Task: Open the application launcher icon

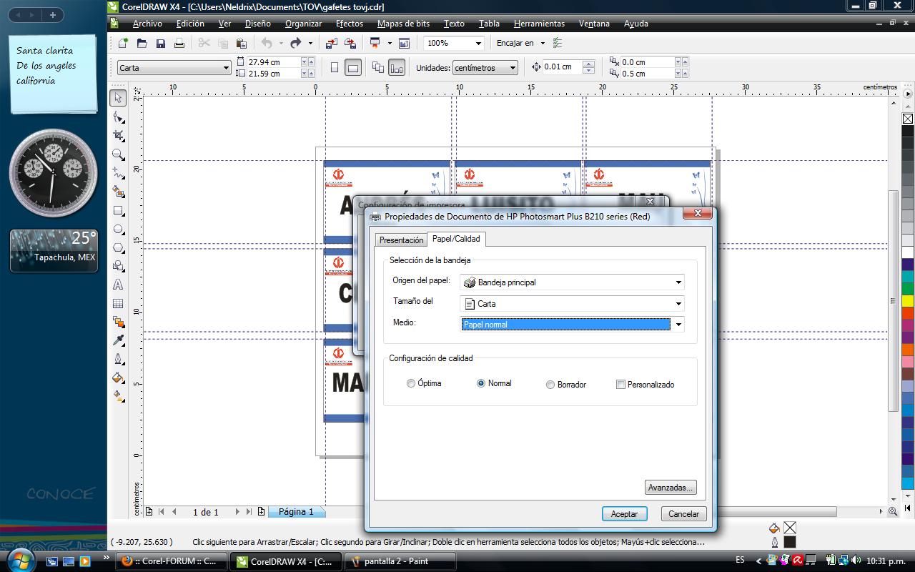Action: point(375,43)
